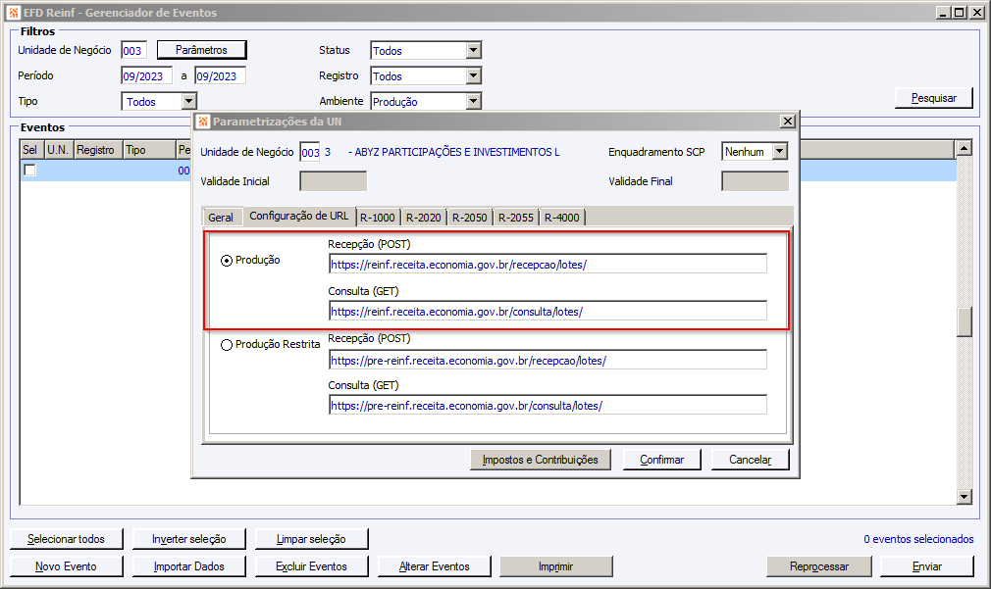This screenshot has width=991, height=589.
Task: Open the R-1000 tab
Action: (378, 218)
